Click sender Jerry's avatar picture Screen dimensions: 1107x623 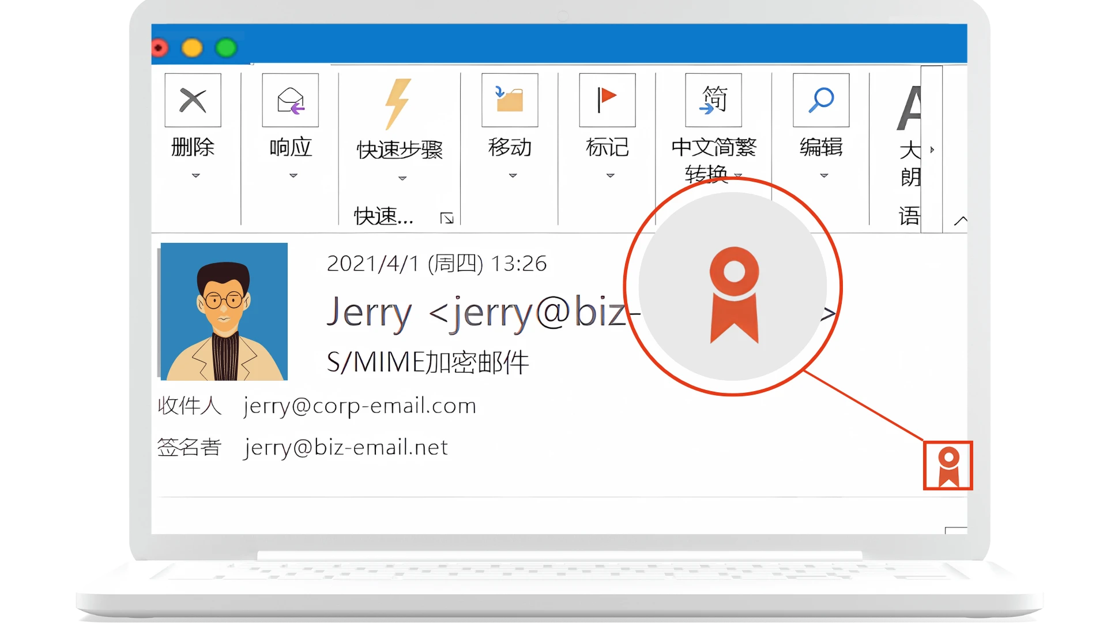[x=224, y=311]
